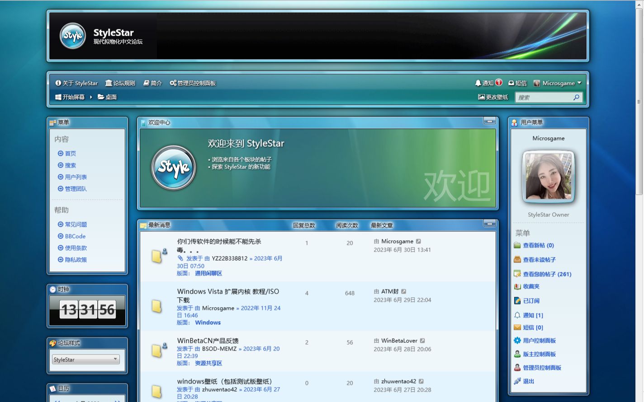Collapse the 欢迎中心 panel
The width and height of the screenshot is (644, 402).
[489, 121]
